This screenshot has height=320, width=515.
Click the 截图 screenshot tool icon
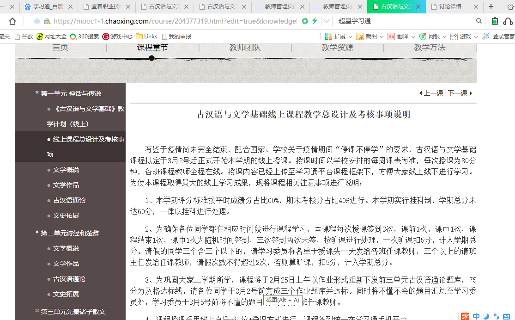[x=360, y=37]
